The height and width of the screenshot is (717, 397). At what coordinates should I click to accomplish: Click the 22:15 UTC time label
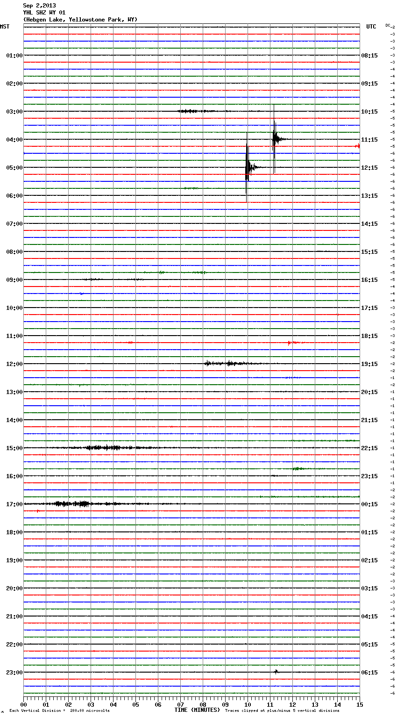pos(369,448)
